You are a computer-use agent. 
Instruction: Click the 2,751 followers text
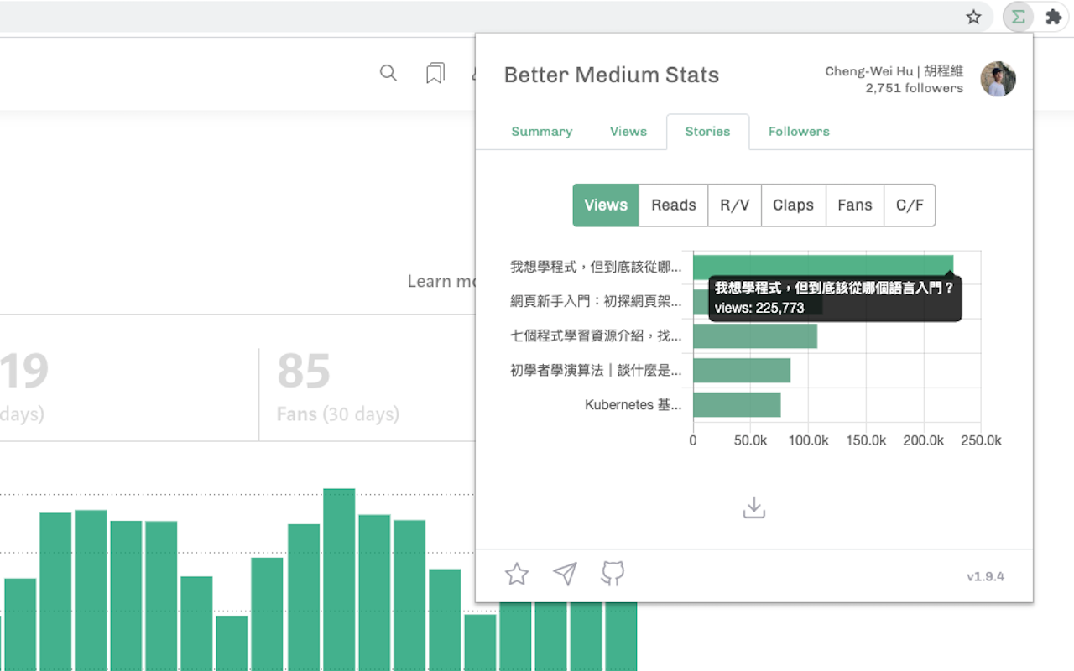[x=915, y=88]
